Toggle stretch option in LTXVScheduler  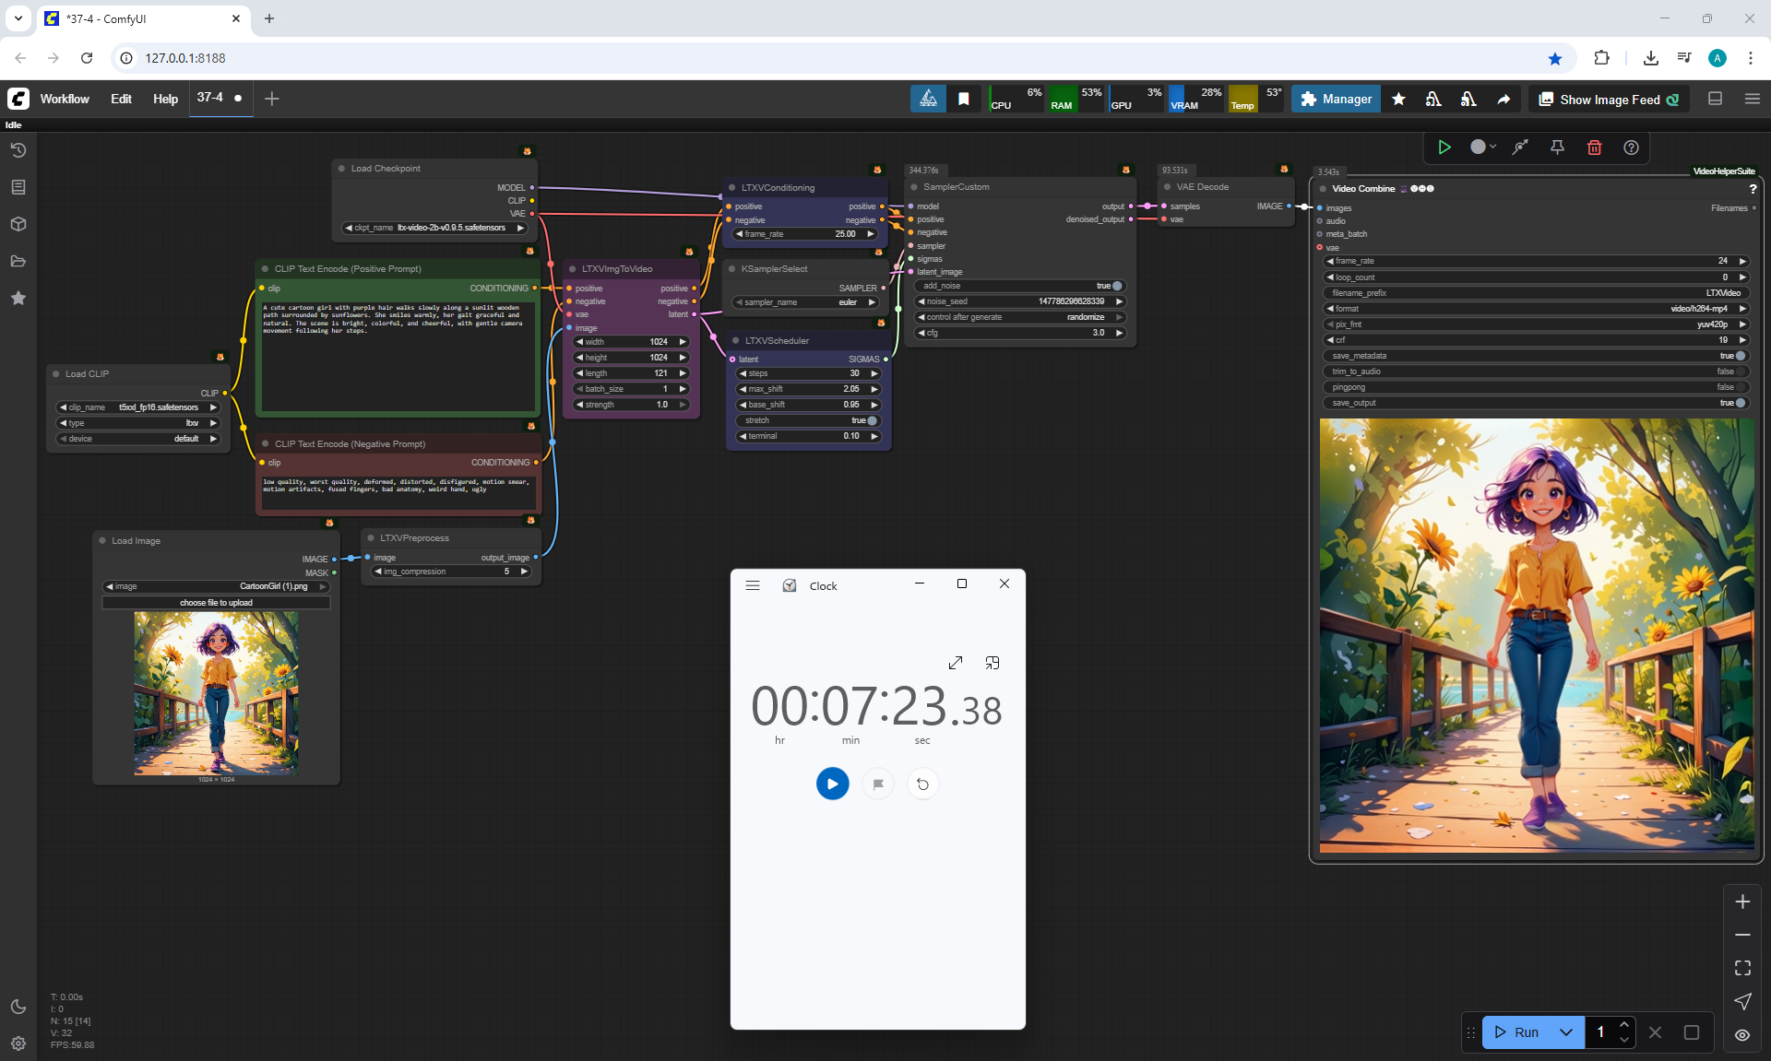click(x=871, y=420)
